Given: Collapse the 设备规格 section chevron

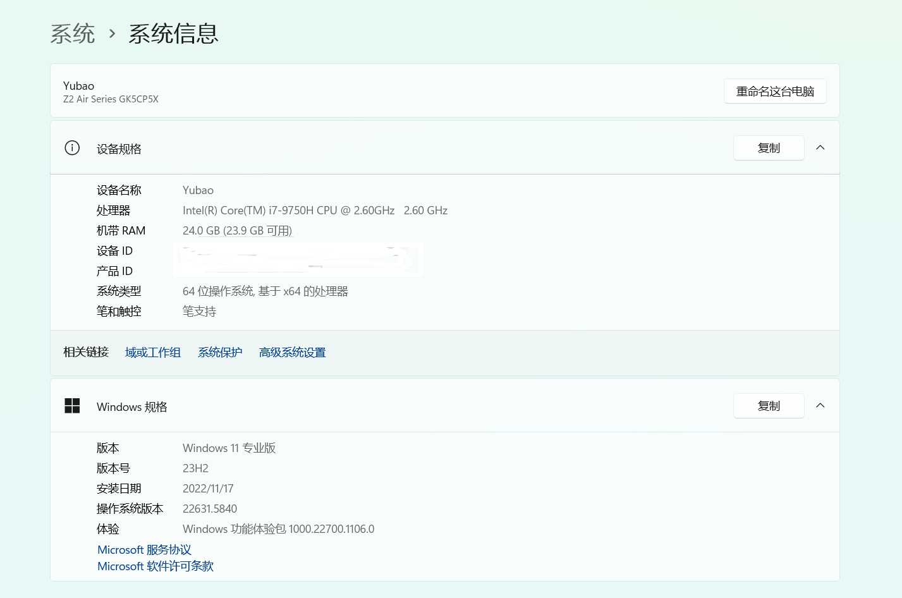Looking at the screenshot, I should click(x=820, y=147).
